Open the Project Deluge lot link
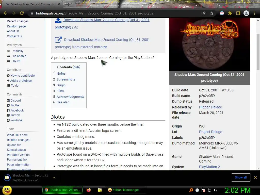The height and width of the screenshot is (195, 260). (210, 132)
